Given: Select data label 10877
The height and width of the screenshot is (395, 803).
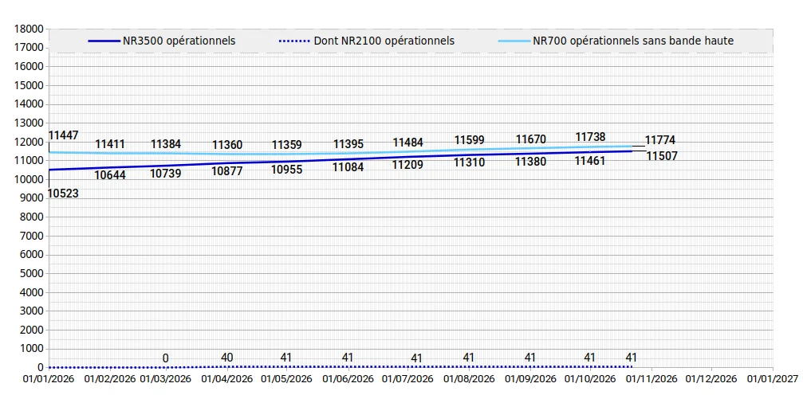Looking at the screenshot, I should click(227, 171).
